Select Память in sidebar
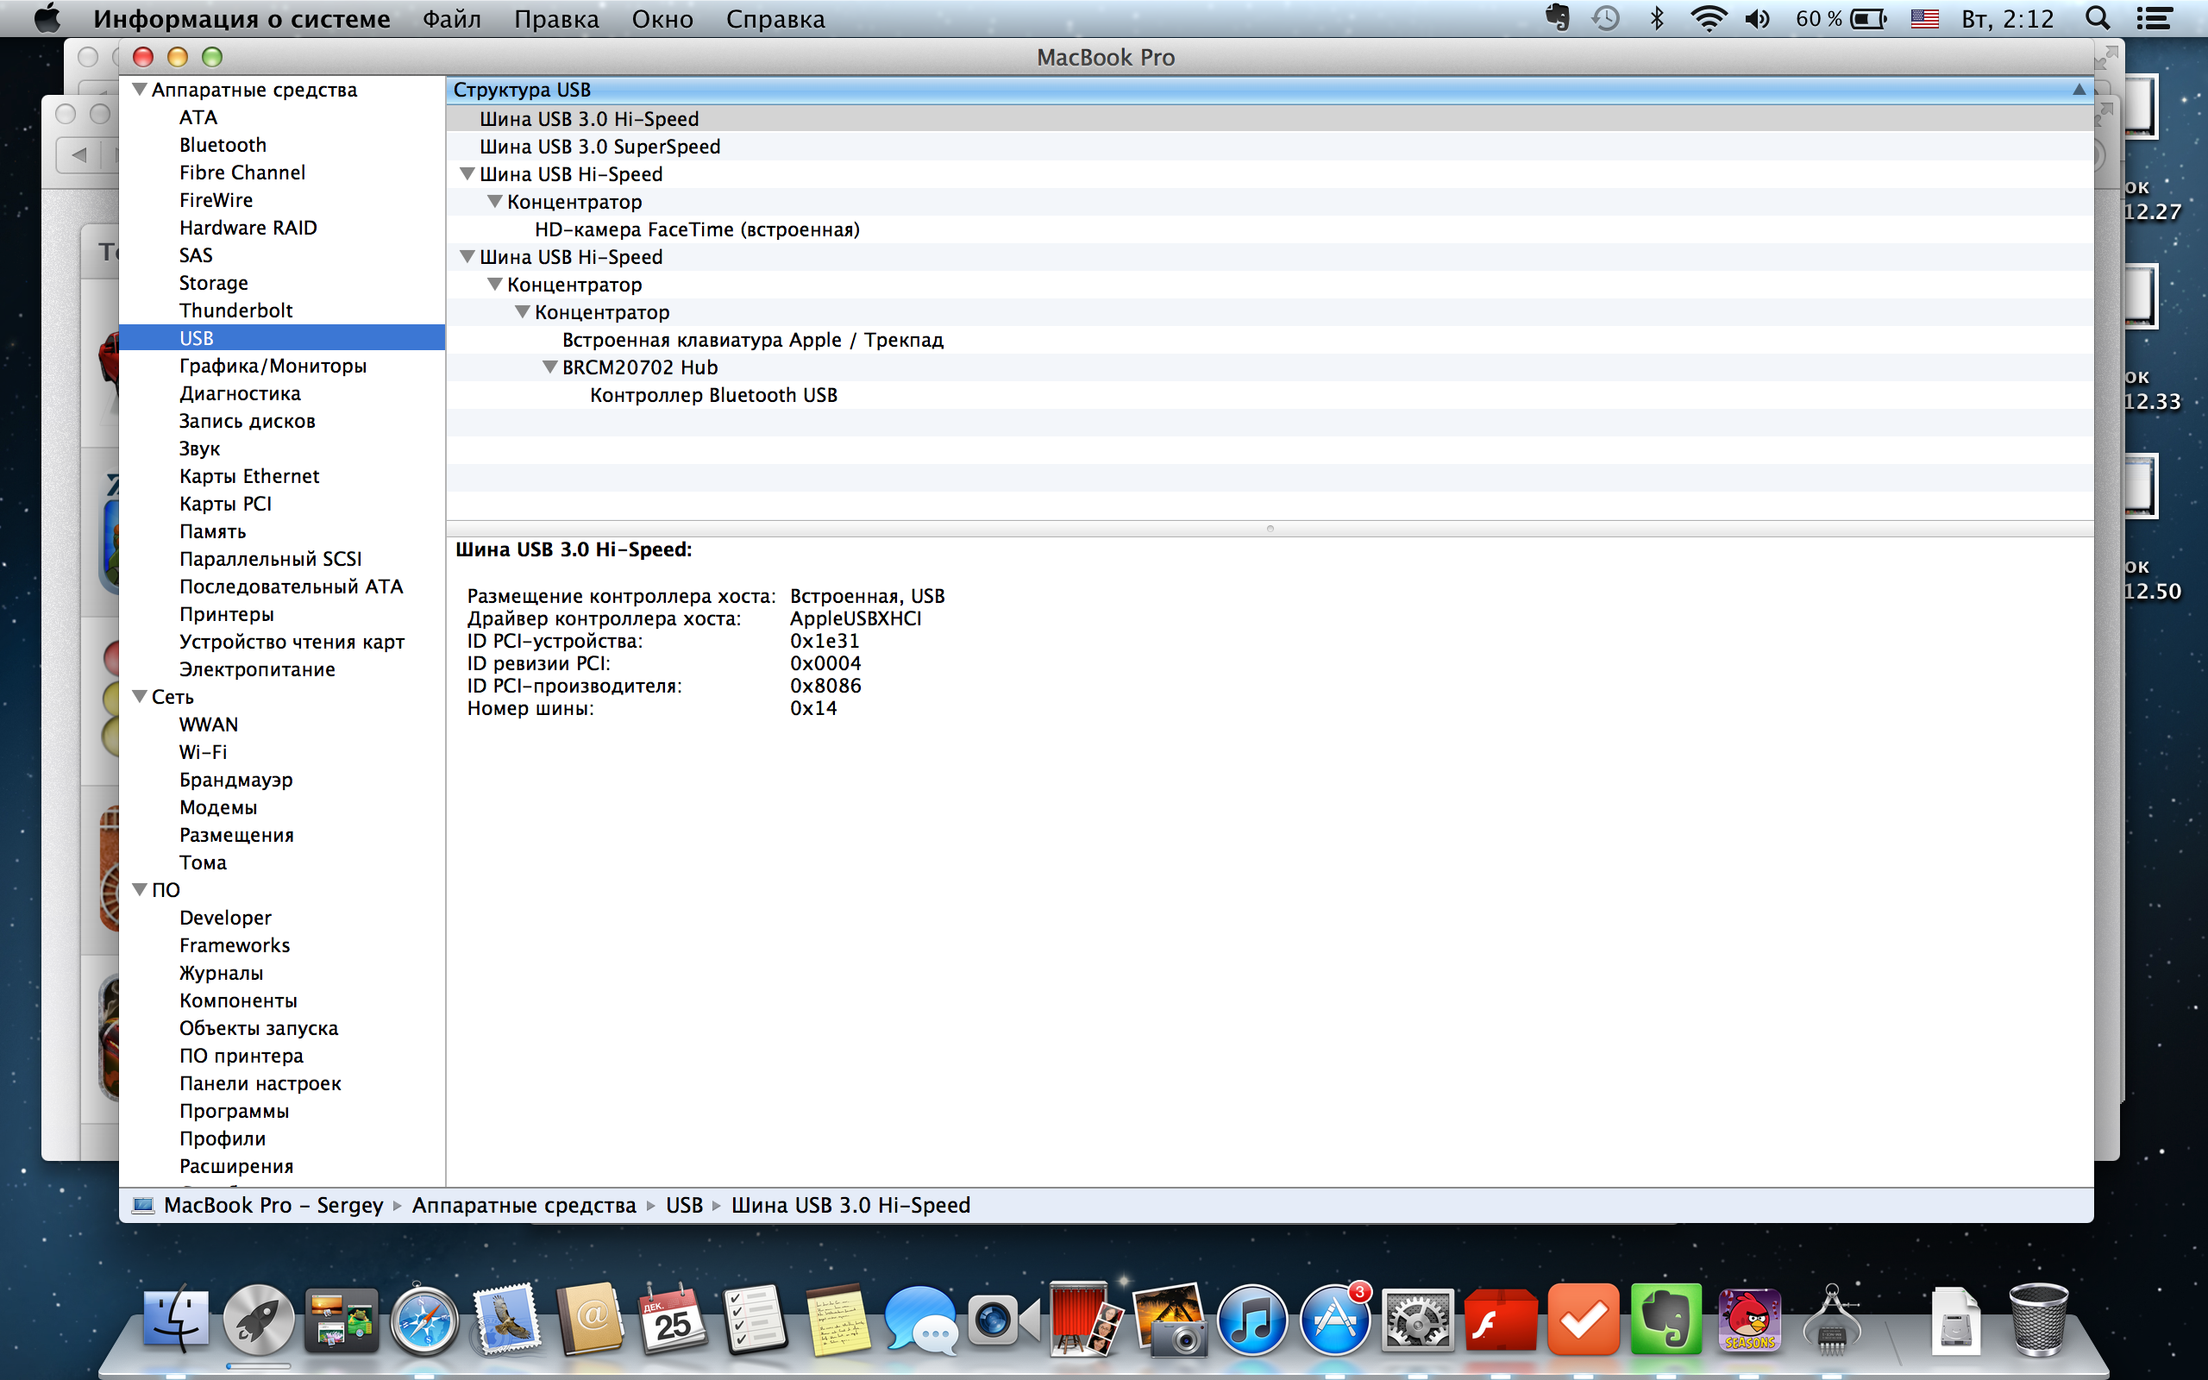 coord(282,531)
